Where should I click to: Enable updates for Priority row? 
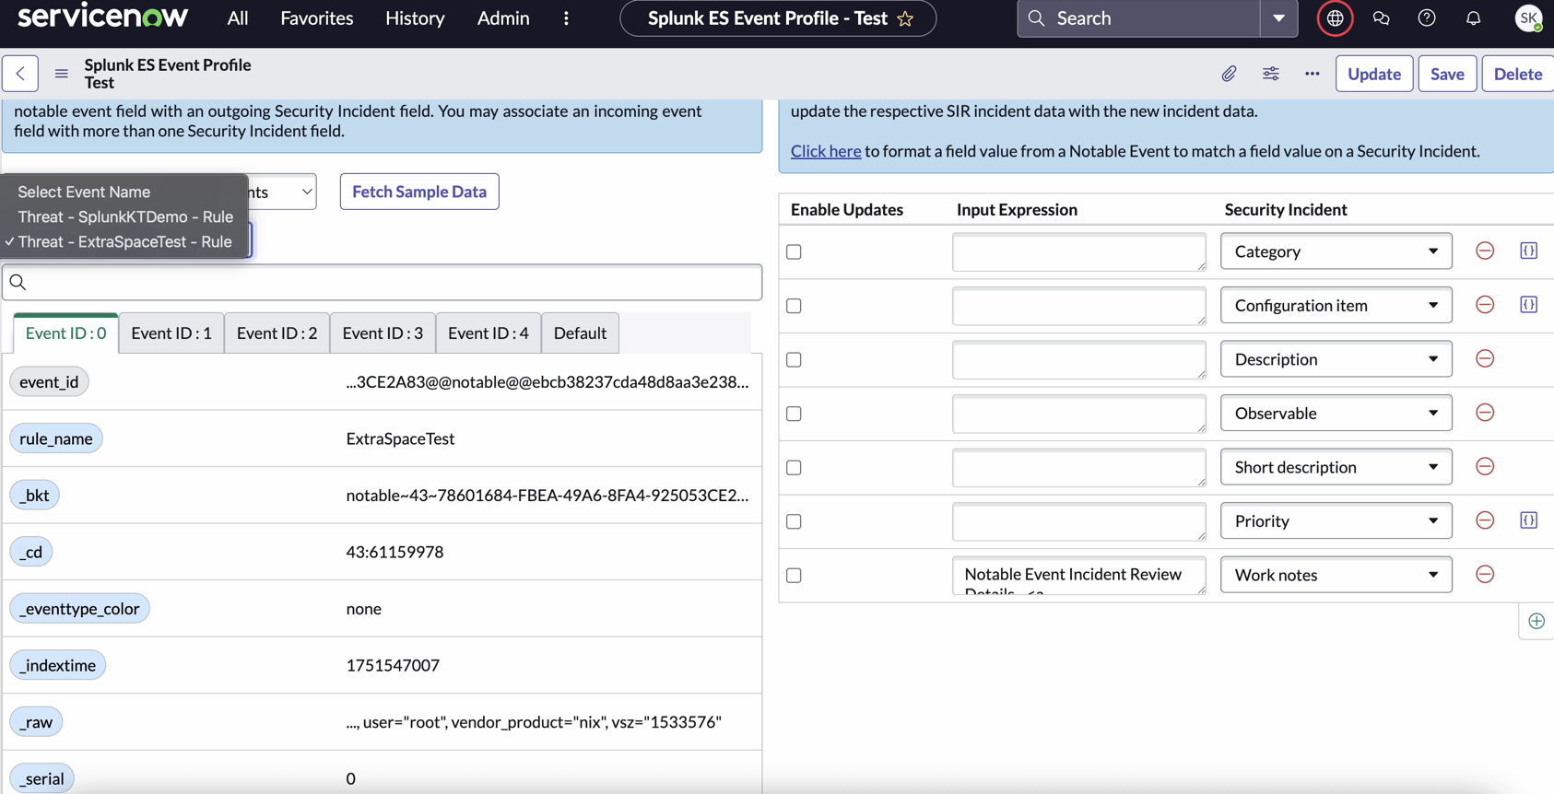point(794,521)
